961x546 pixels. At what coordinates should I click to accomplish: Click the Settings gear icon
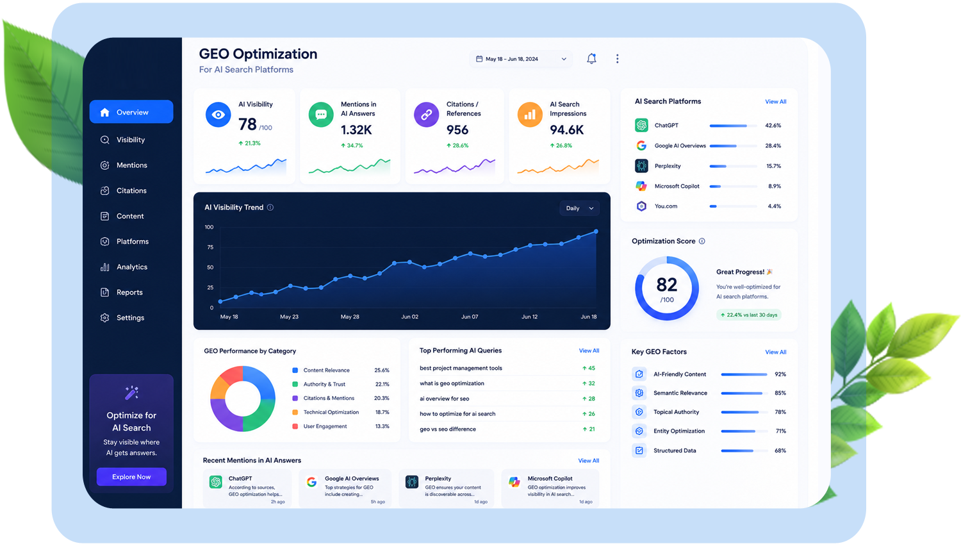click(105, 318)
